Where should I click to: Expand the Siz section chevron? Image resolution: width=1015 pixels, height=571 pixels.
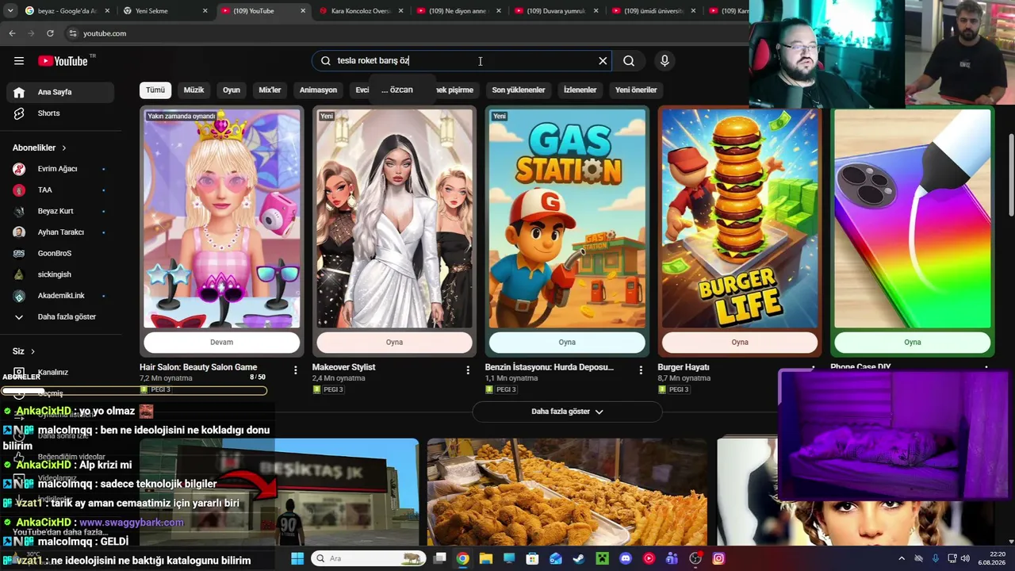point(33,351)
